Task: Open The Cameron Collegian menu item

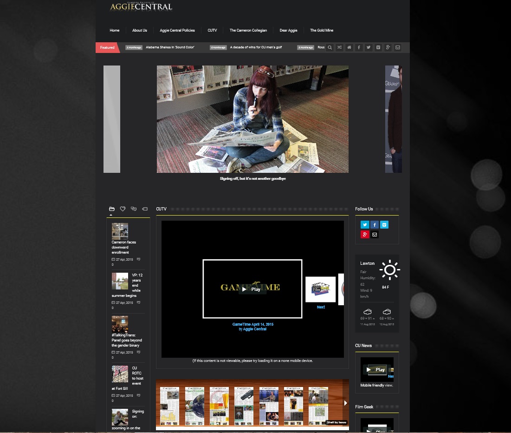Action: tap(248, 31)
